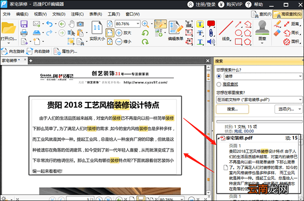Measure perimeter with 周长 tool
304x201 pixels.
point(292,33)
